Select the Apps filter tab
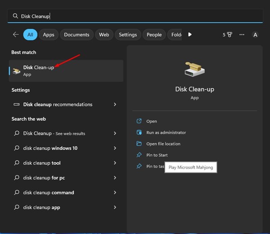 pos(49,35)
